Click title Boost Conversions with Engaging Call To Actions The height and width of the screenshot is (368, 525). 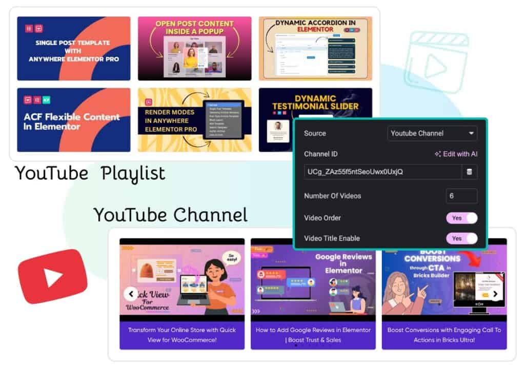point(445,335)
